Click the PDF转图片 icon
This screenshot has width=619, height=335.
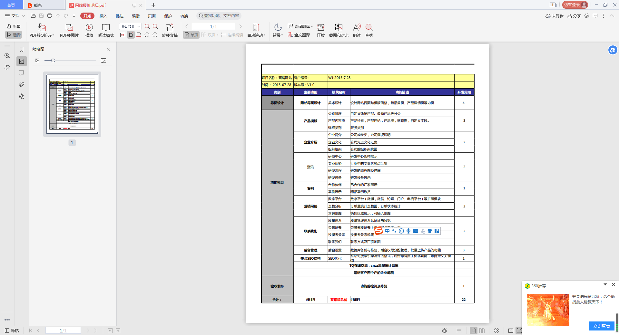click(x=69, y=28)
